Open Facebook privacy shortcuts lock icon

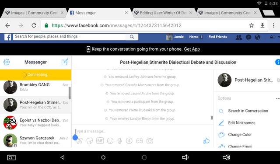272,37
